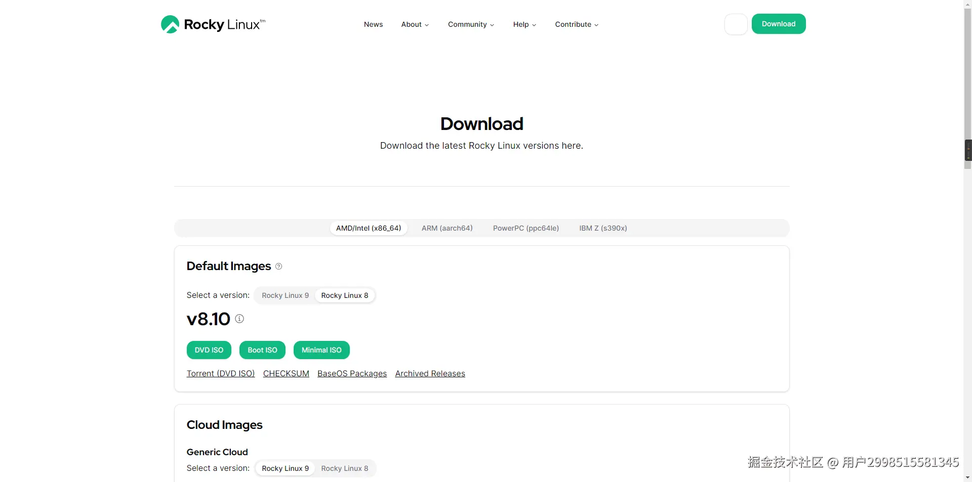Click the scrollbar down arrow
Image resolution: width=972 pixels, height=482 pixels.
(x=968, y=477)
